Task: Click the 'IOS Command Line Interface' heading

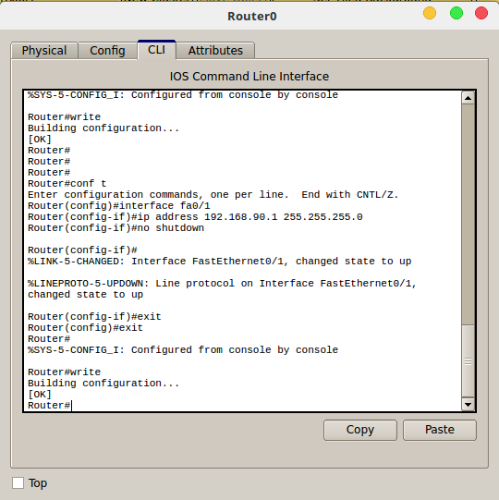Action: pyautogui.click(x=249, y=76)
